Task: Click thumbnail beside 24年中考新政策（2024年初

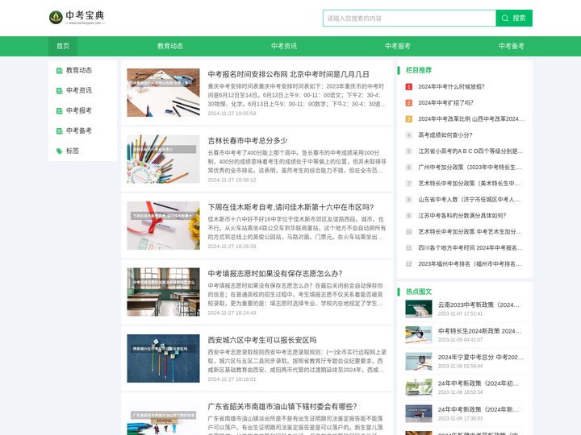Action: pos(419,387)
